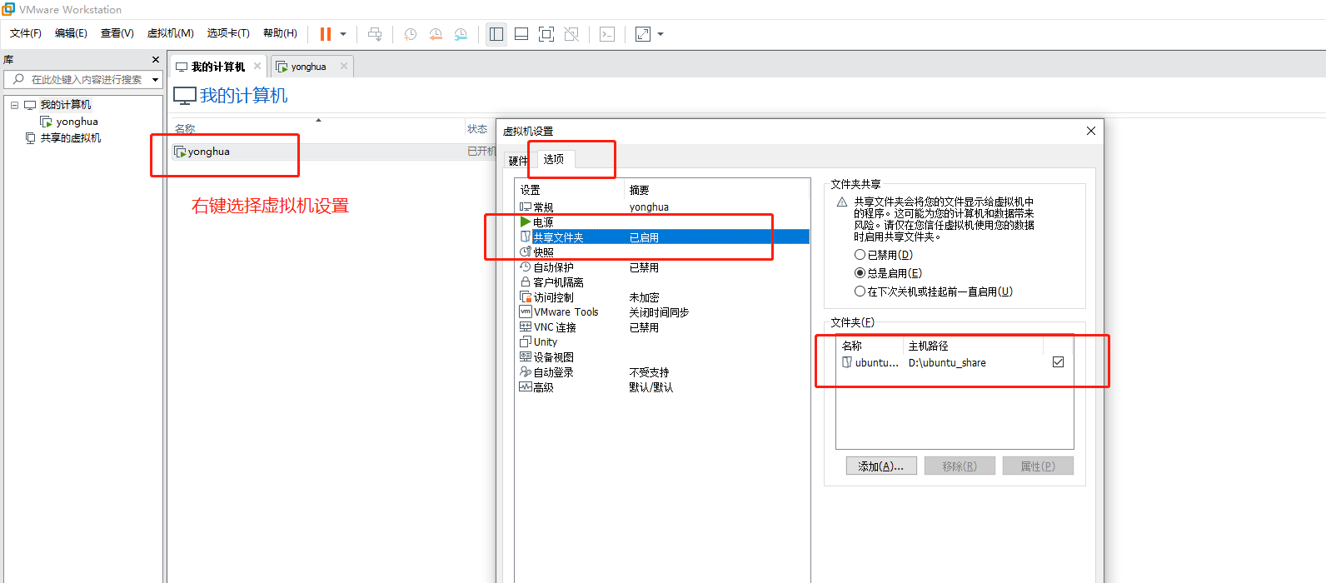Open the library search dropdown arrow
Screen dimensions: 1326x583
pyautogui.click(x=155, y=80)
